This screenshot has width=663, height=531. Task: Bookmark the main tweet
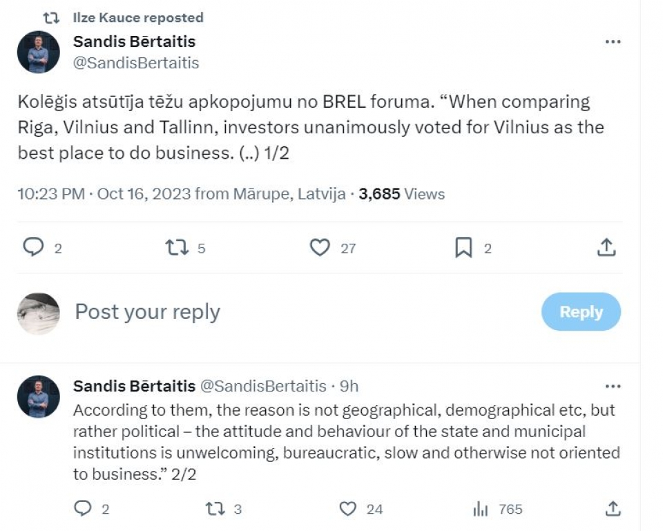[463, 248]
